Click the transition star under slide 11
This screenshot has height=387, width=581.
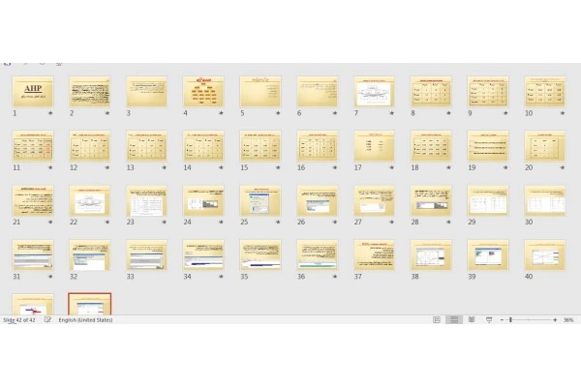click(x=50, y=167)
